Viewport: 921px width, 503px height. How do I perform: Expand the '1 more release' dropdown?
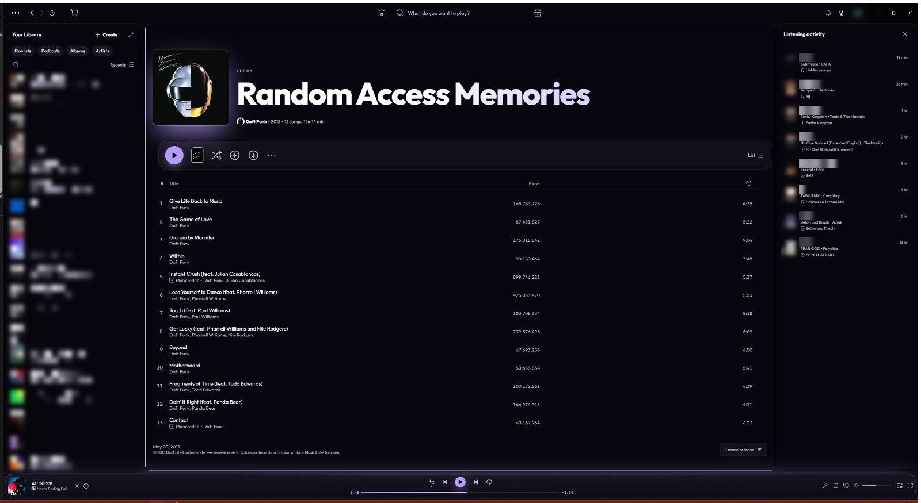(x=743, y=450)
